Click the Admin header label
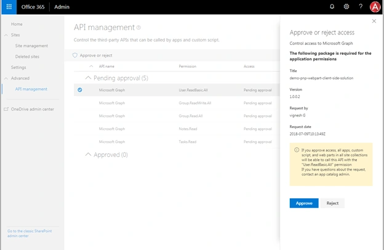The image size is (384, 250). point(62,7)
